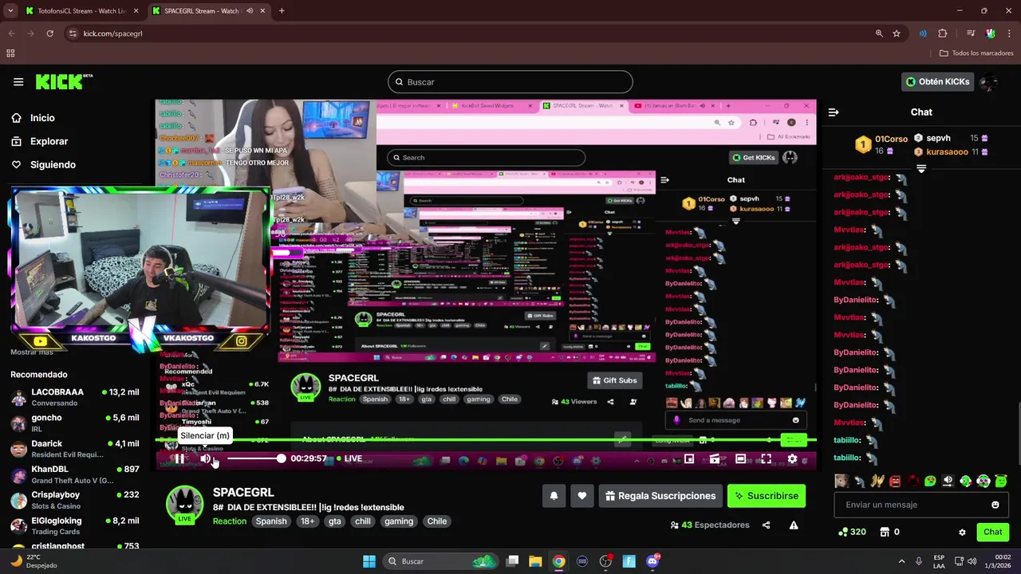Open recommended channel Crisplayboy
This screenshot has width=1021, height=574.
click(x=76, y=500)
